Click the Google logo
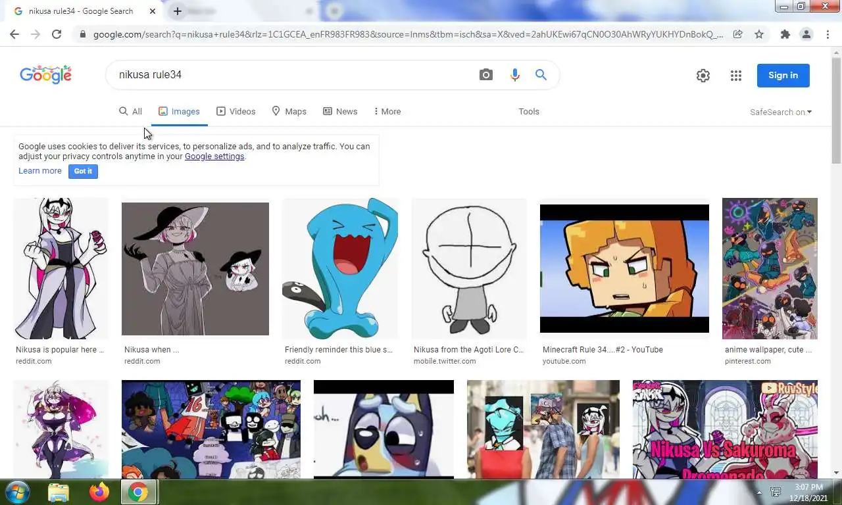 coord(45,74)
